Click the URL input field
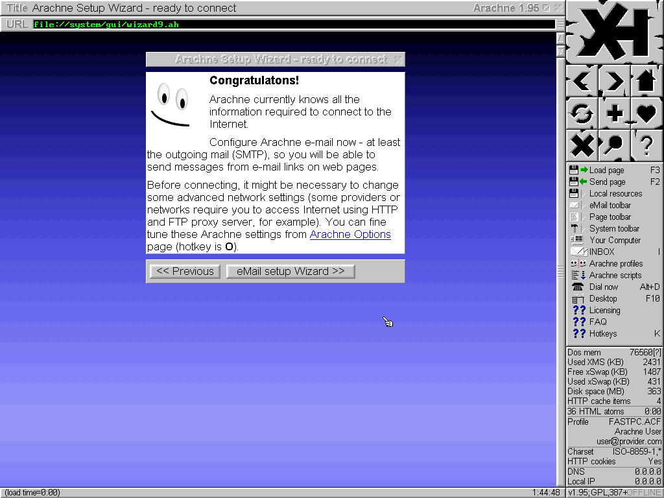This screenshot has height=498, width=664. tap(294, 25)
